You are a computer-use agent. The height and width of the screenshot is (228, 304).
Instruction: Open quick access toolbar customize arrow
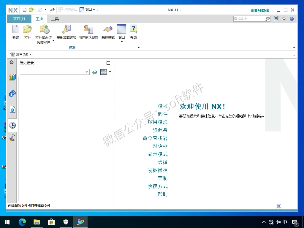click(x=97, y=9)
